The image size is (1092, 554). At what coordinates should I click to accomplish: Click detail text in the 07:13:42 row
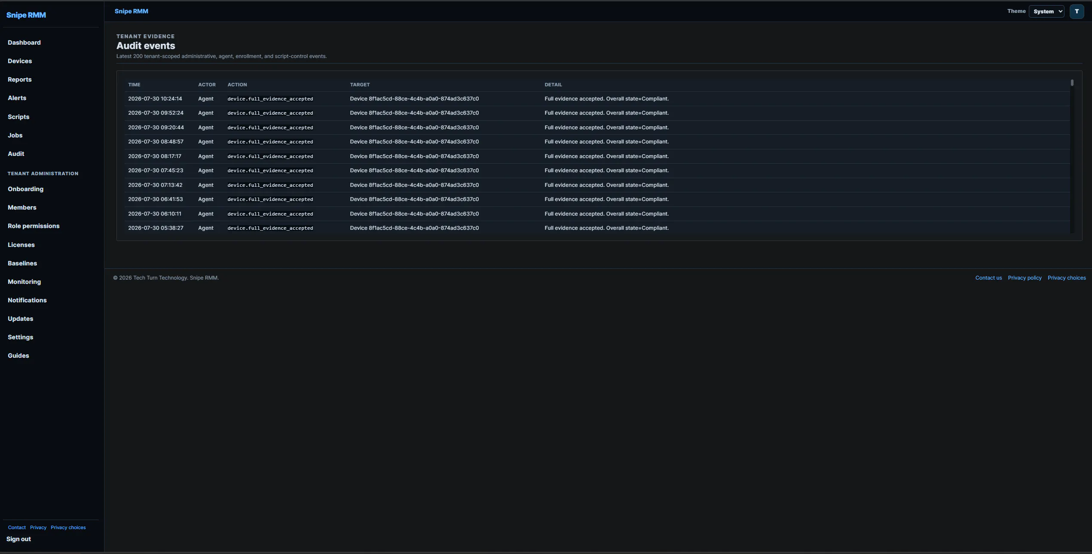[606, 185]
